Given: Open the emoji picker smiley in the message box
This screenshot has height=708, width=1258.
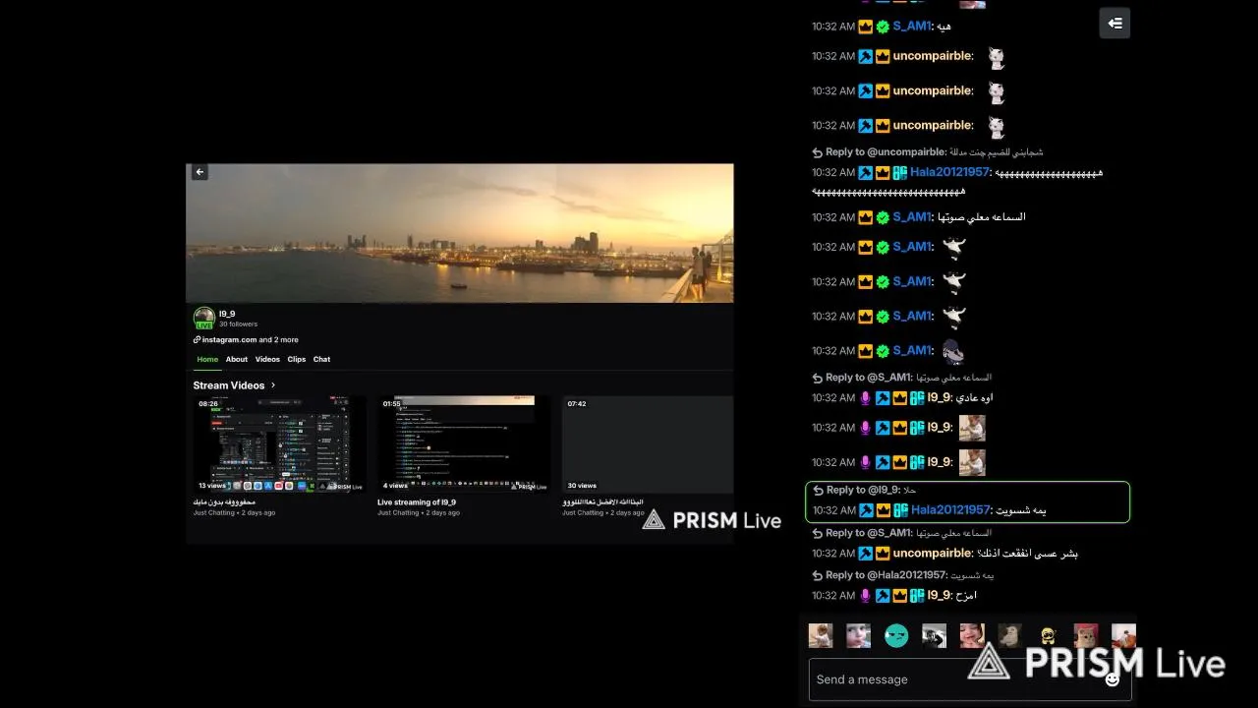Looking at the screenshot, I should 1113,679.
